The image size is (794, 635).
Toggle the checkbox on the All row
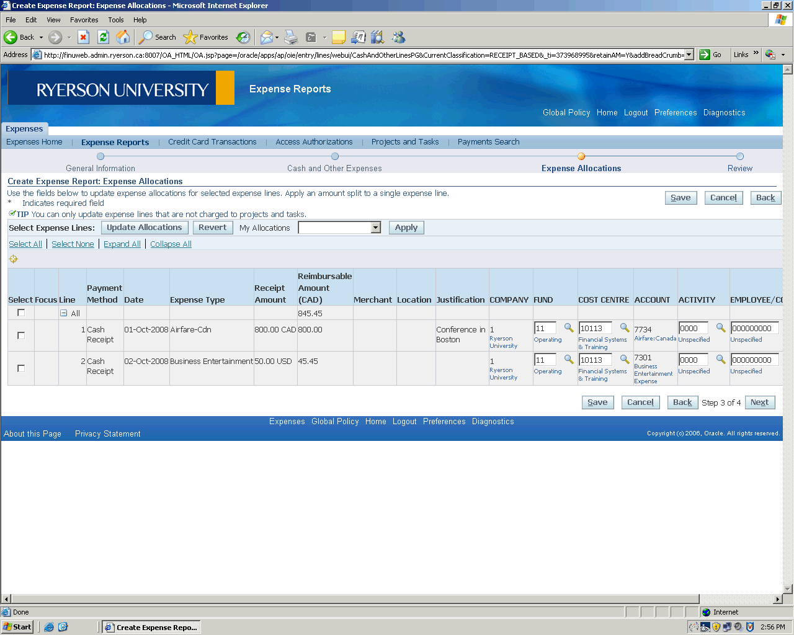point(21,313)
